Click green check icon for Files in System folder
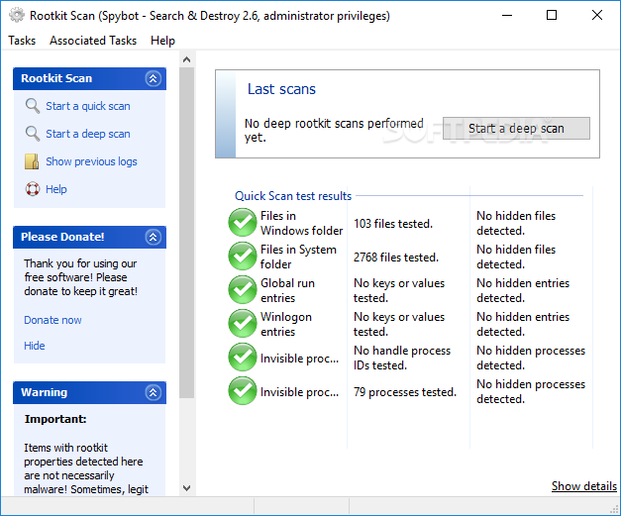 tap(243, 257)
